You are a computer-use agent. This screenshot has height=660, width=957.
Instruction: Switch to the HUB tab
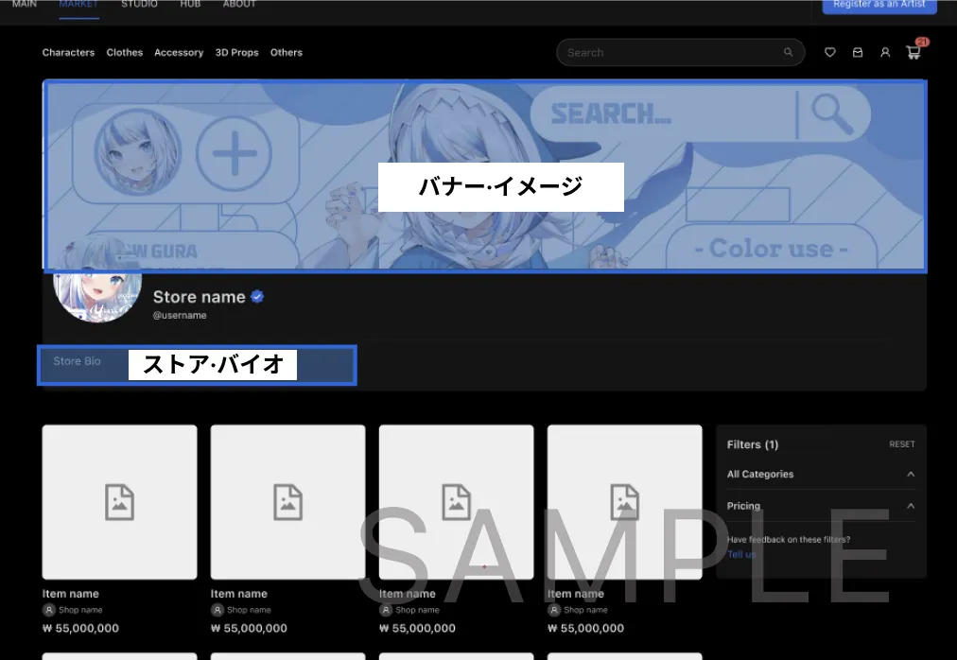(190, 5)
